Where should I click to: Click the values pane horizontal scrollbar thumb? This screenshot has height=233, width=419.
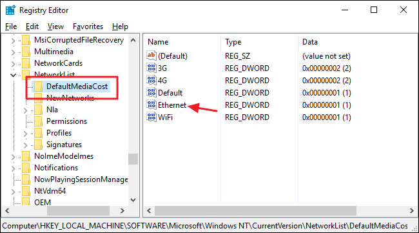coord(255,211)
